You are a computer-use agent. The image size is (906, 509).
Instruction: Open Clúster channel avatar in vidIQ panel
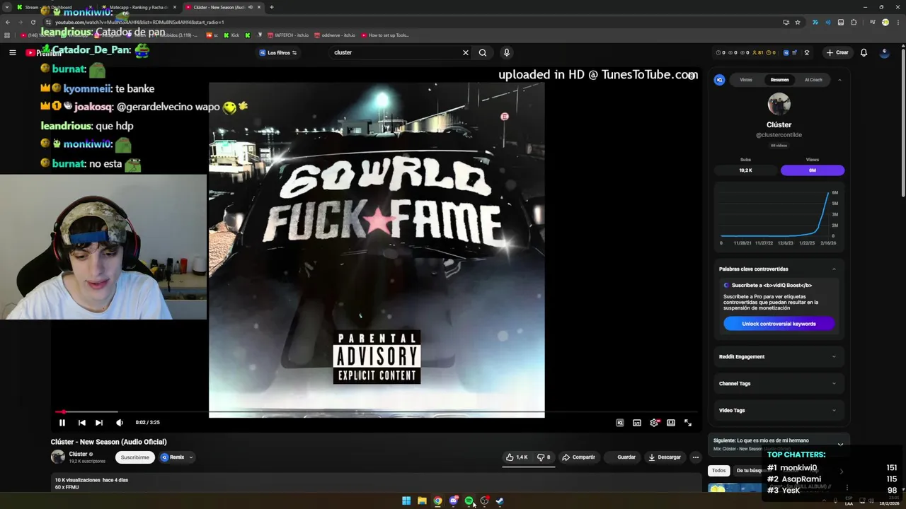pyautogui.click(x=779, y=105)
